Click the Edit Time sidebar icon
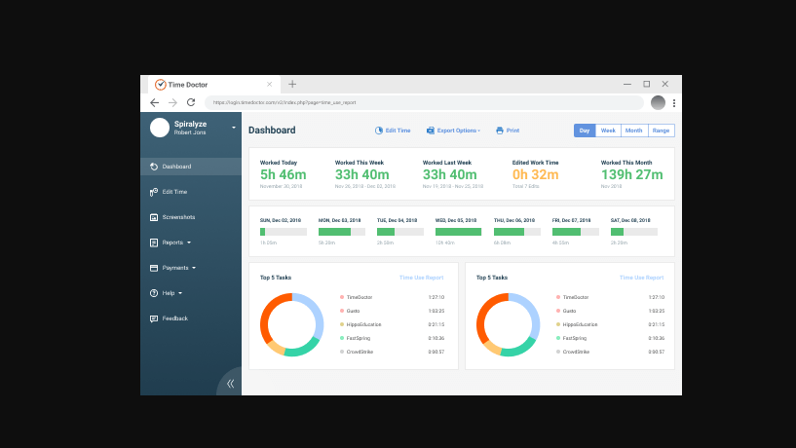 (154, 192)
